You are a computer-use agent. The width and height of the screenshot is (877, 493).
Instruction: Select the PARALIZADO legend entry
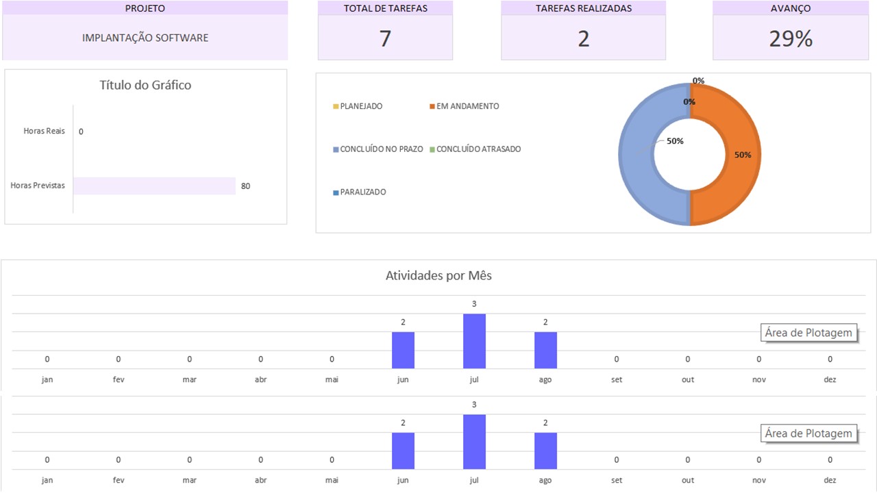coord(362,192)
